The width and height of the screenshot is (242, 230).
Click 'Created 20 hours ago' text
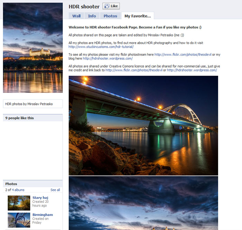[x=40, y=204]
